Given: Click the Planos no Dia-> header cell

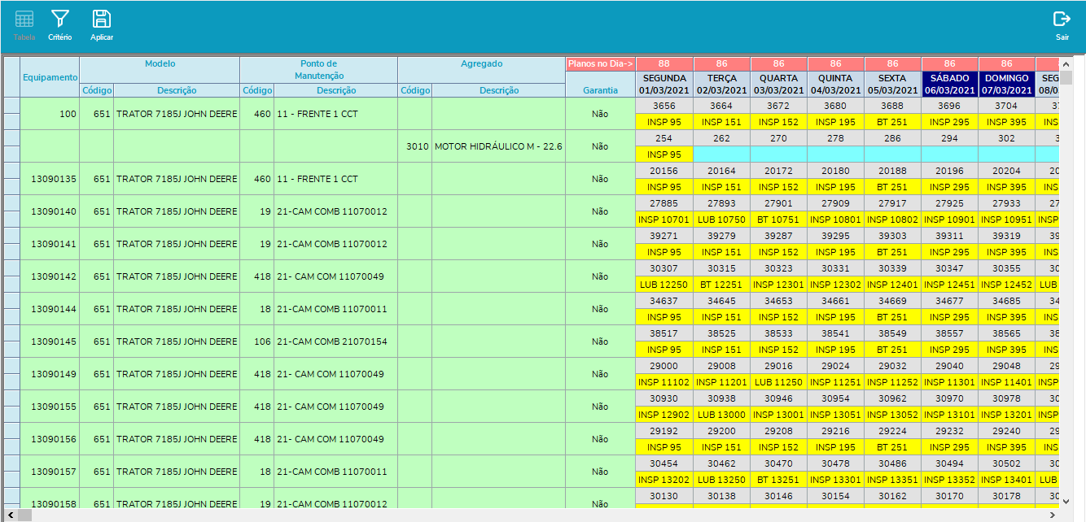Looking at the screenshot, I should (600, 63).
